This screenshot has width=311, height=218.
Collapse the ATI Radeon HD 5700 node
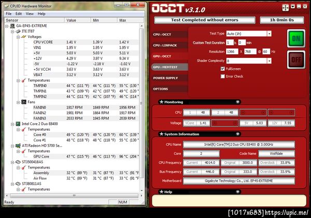pos(12,146)
